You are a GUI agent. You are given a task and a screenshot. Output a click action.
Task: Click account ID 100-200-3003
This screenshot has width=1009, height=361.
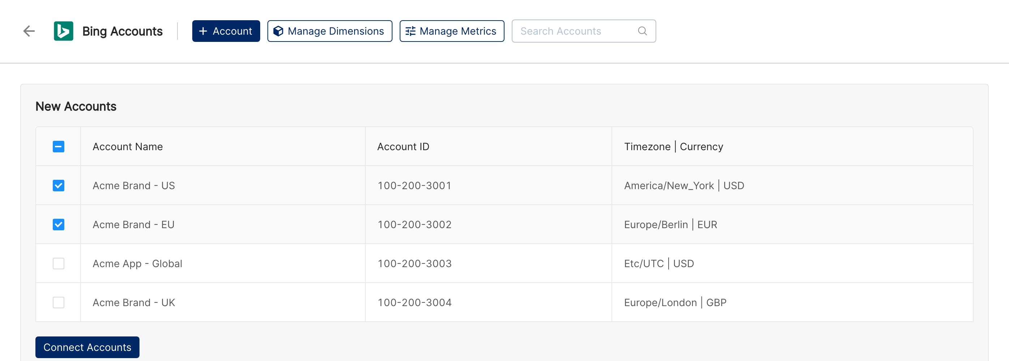click(415, 264)
